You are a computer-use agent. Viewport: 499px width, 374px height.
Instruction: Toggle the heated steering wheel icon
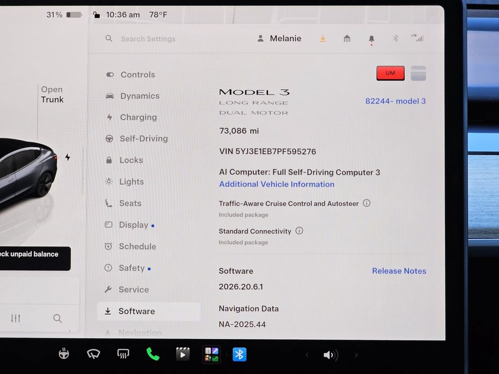(x=64, y=353)
